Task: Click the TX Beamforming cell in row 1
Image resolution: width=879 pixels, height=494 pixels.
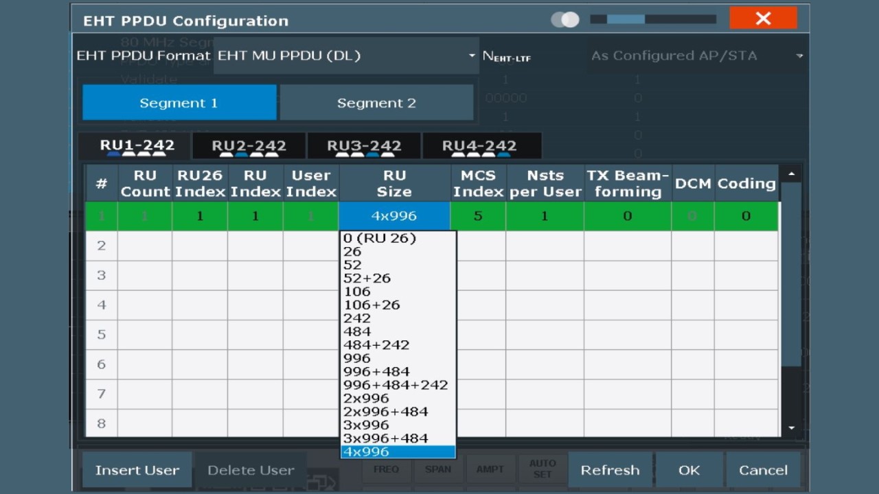Action: pyautogui.click(x=628, y=216)
